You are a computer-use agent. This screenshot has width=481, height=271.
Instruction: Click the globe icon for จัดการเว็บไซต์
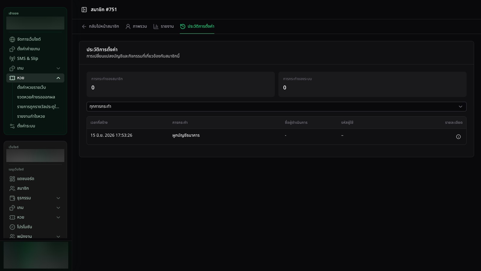click(x=12, y=39)
